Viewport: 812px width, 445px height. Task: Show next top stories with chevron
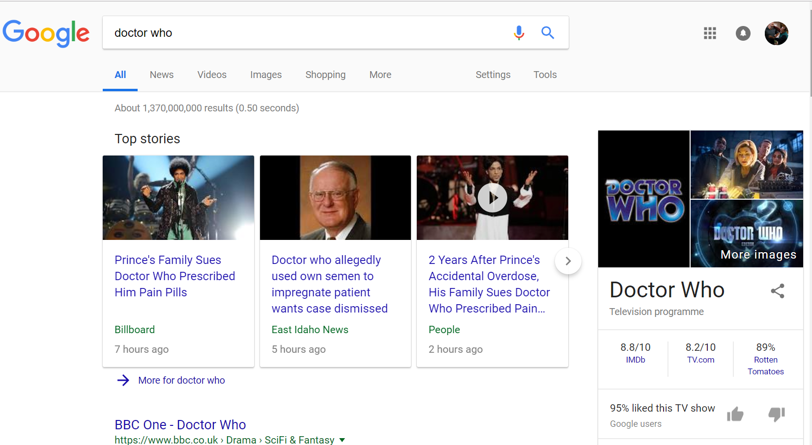click(568, 261)
